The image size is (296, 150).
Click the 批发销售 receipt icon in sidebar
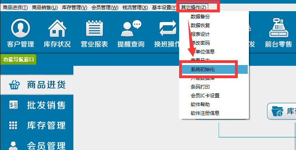click(14, 105)
